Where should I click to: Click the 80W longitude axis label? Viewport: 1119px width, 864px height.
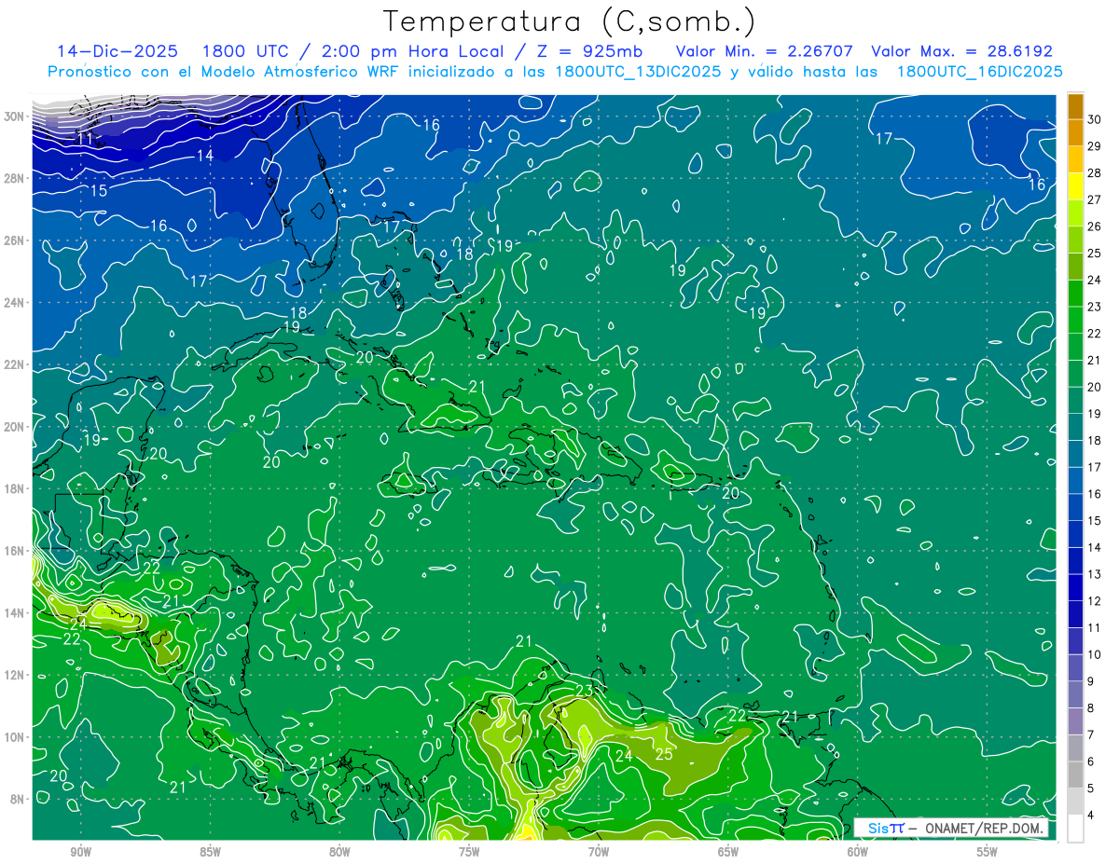339,852
